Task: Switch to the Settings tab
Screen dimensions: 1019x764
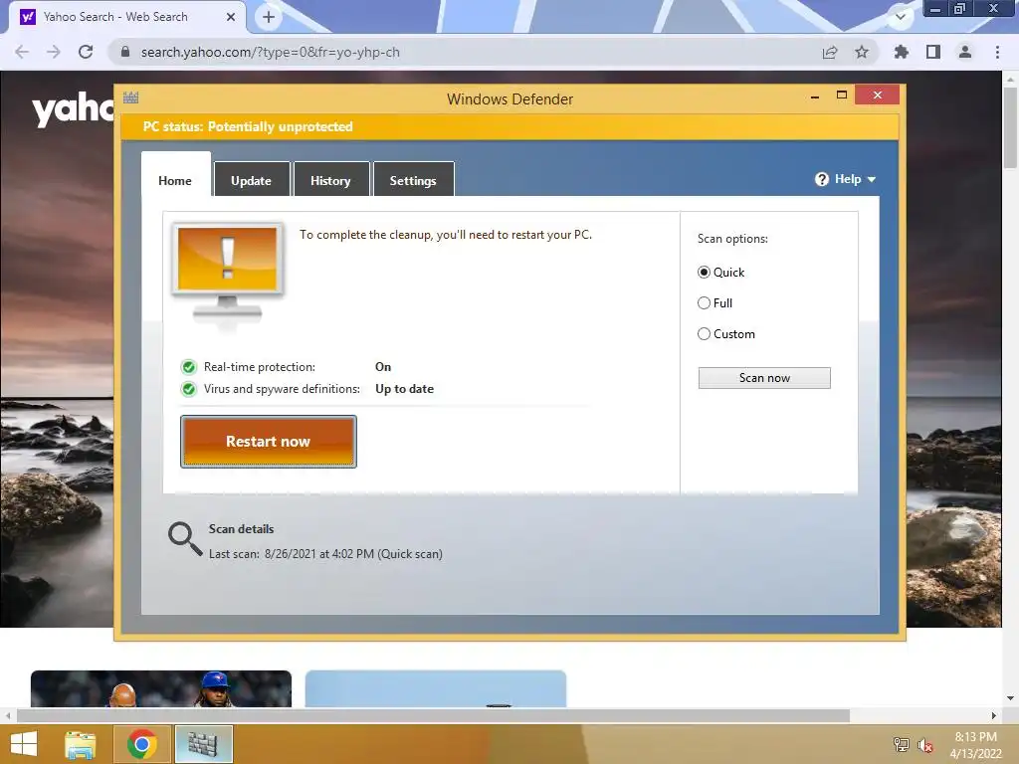Action: coord(413,180)
